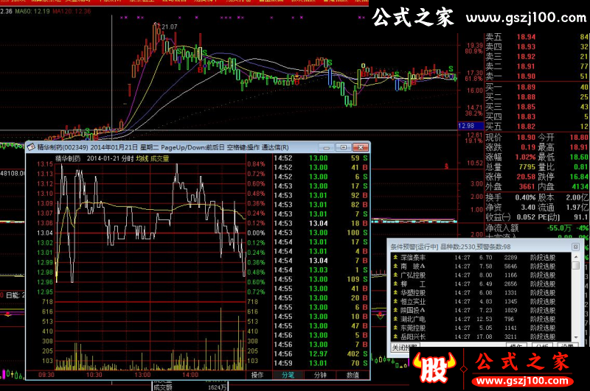Click the 净资 3.40 value
Screen dimensions: 590x391
click(528, 208)
